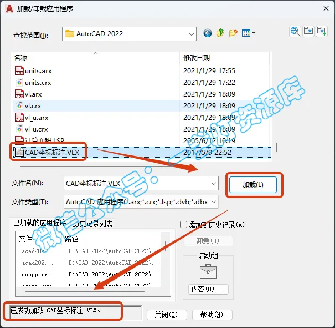Select CAD坐标标注.VLX in file list
Screen dimensions: 335x328
[x=142, y=153]
